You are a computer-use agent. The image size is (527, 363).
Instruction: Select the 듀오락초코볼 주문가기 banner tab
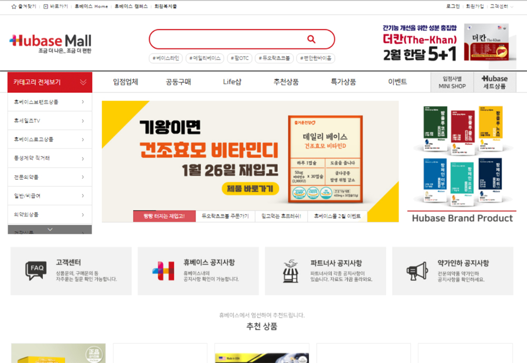225,216
